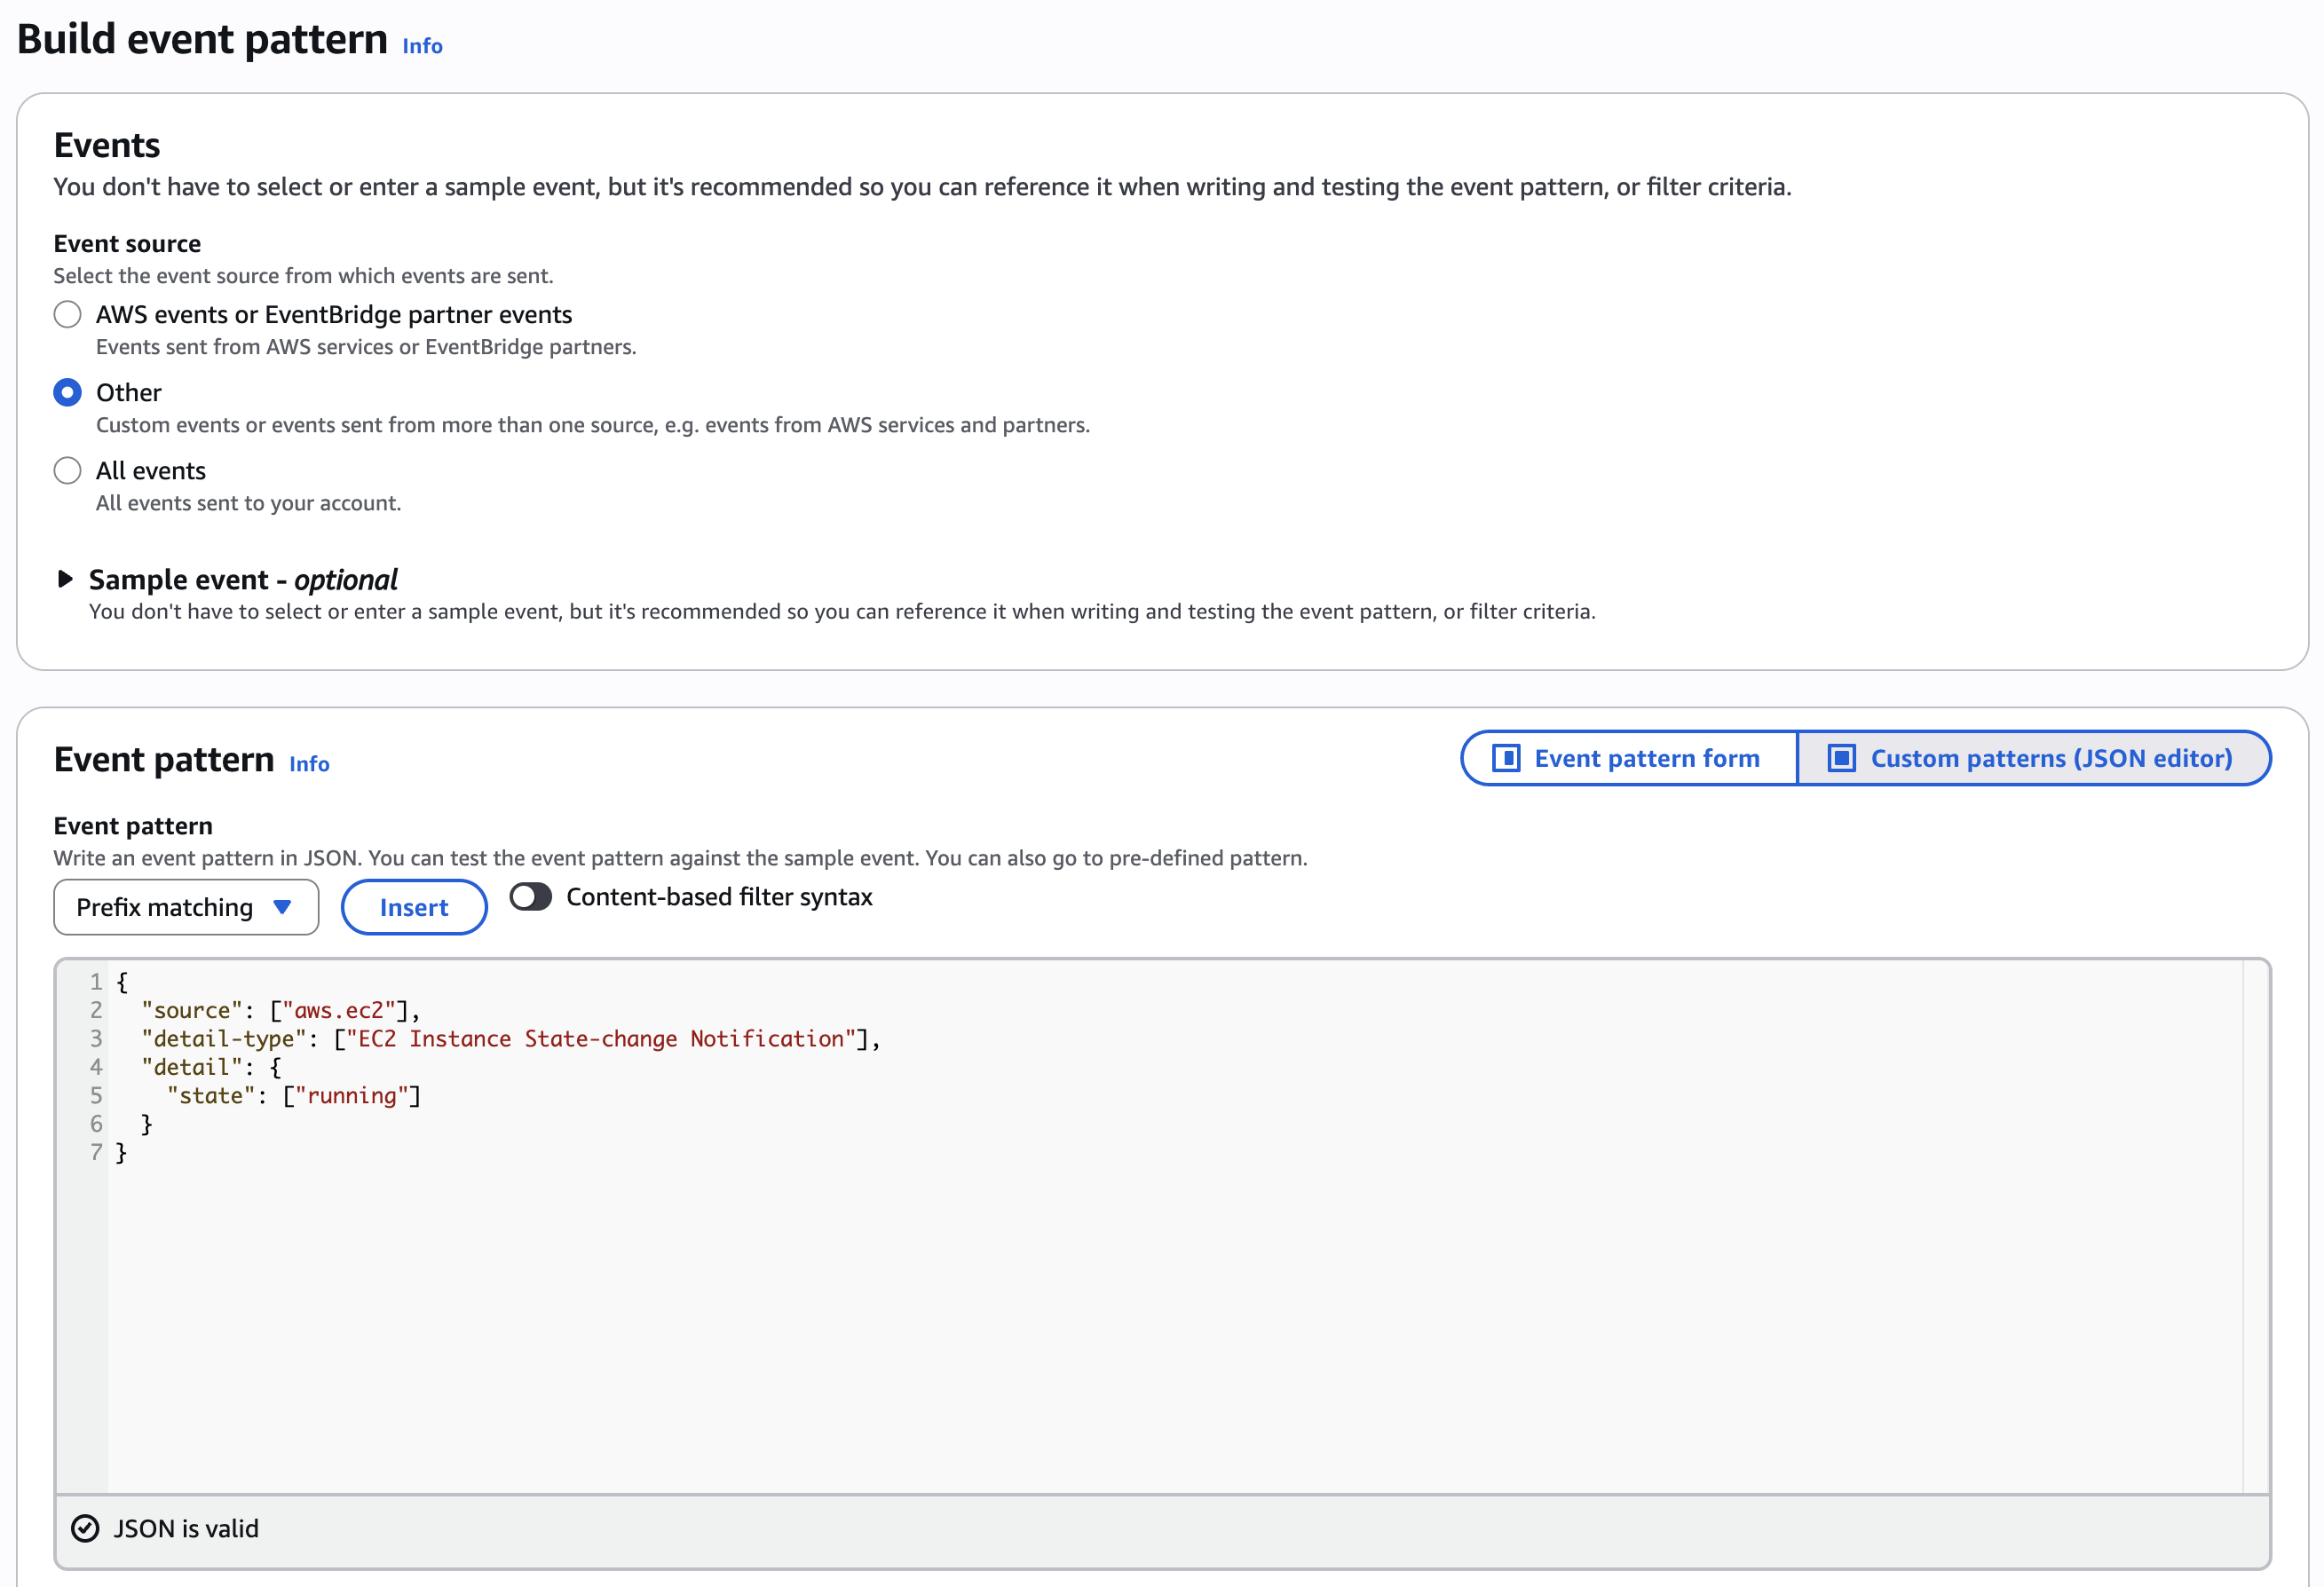The image size is (2324, 1587).
Task: Select AWS events or EventBridge partner events
Action: 67,314
